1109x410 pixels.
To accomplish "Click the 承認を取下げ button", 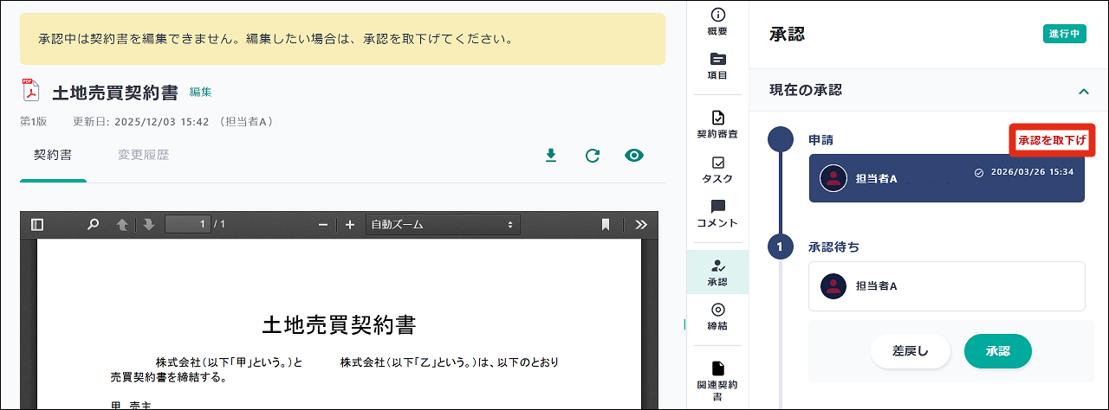I will coord(1052,140).
